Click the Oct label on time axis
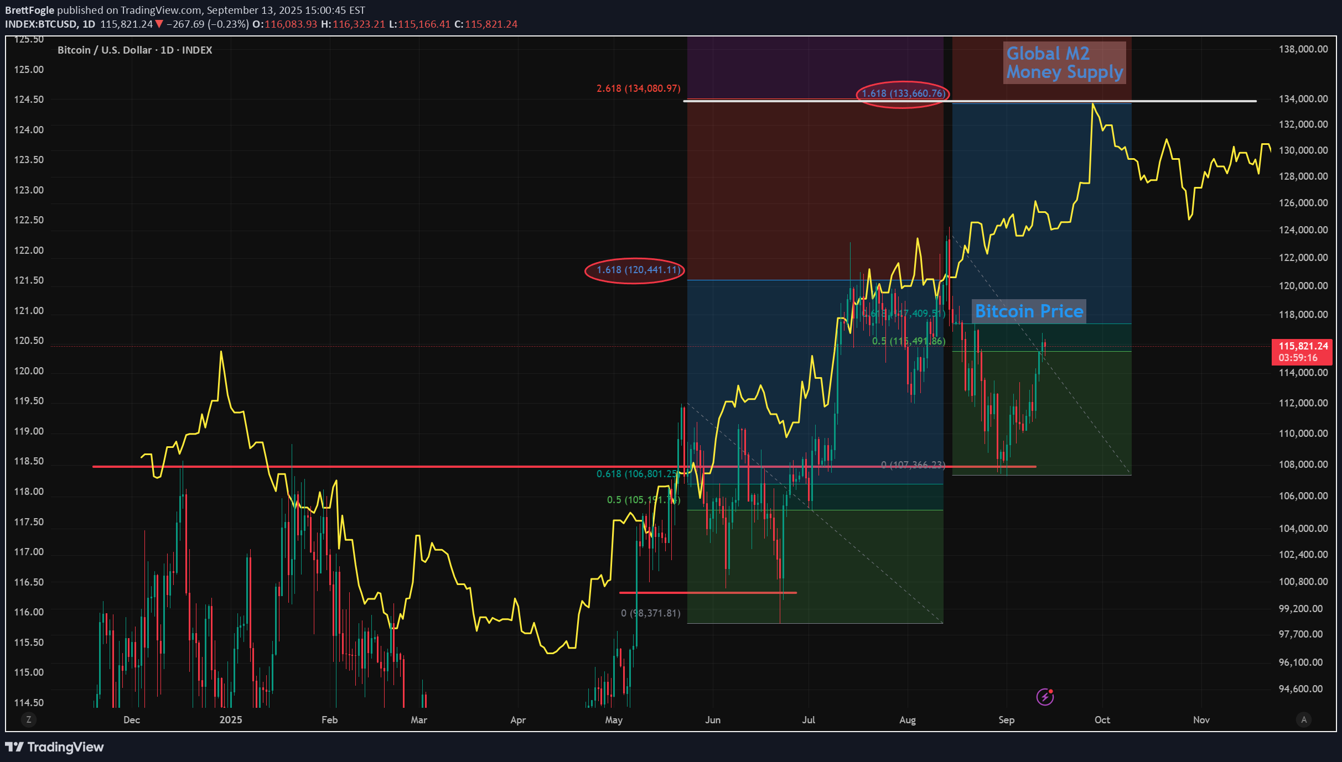Image resolution: width=1342 pixels, height=762 pixels. click(1102, 720)
